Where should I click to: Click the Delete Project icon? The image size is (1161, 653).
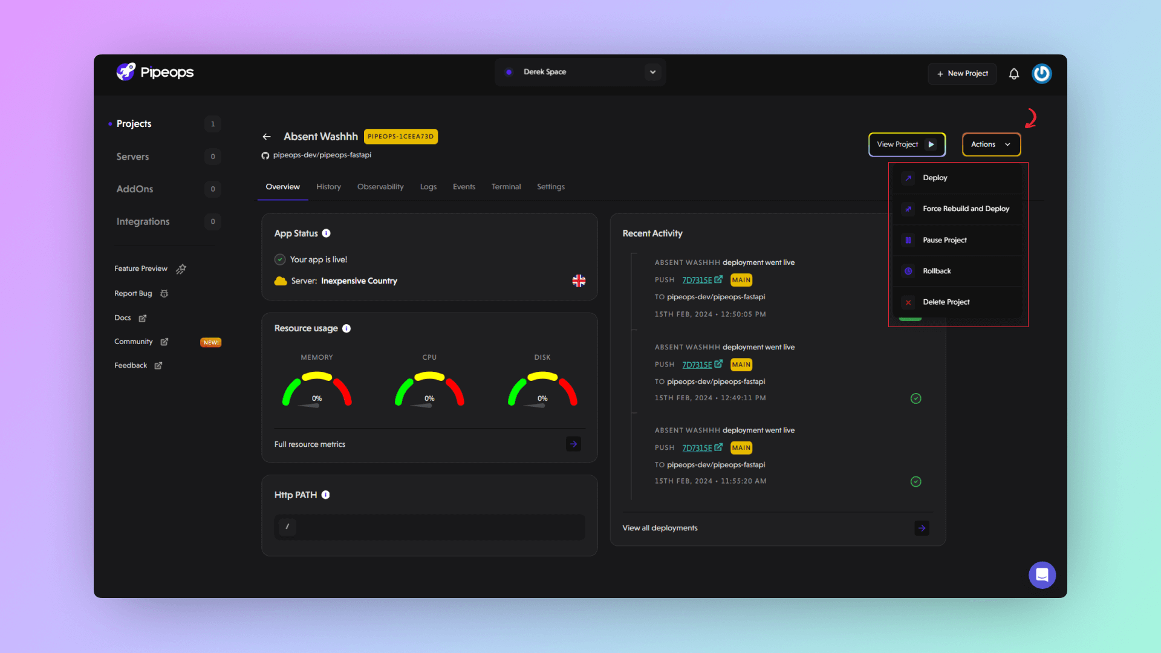click(908, 301)
